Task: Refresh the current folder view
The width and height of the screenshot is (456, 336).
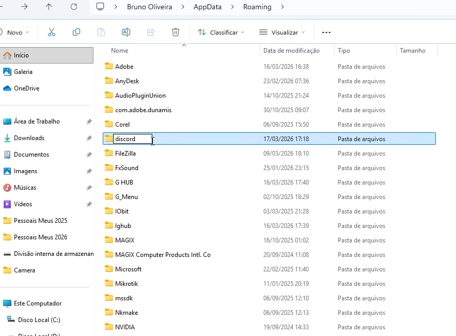Action: (x=74, y=7)
